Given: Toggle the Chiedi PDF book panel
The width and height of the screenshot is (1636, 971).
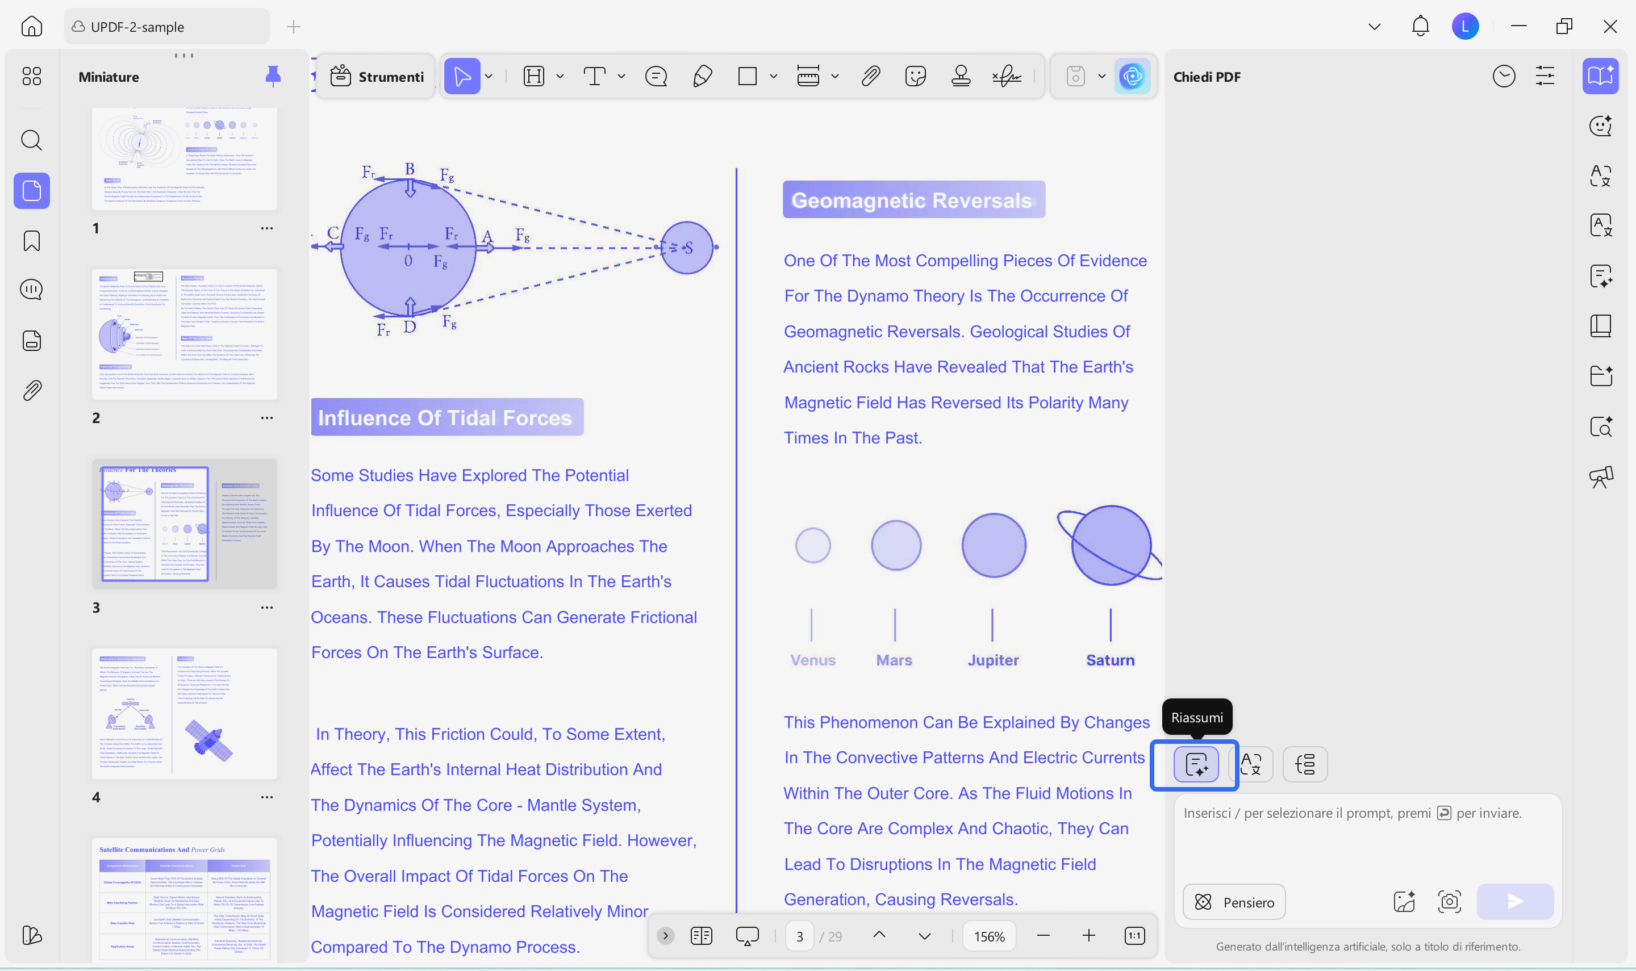Looking at the screenshot, I should click(1601, 76).
